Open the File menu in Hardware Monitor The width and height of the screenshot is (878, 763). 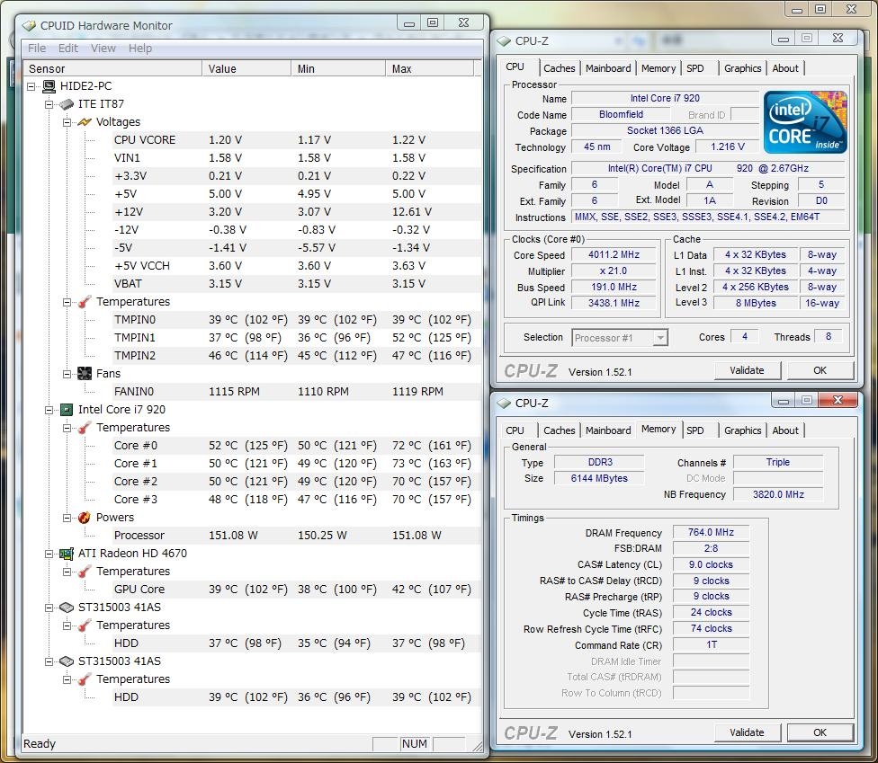tap(37, 49)
